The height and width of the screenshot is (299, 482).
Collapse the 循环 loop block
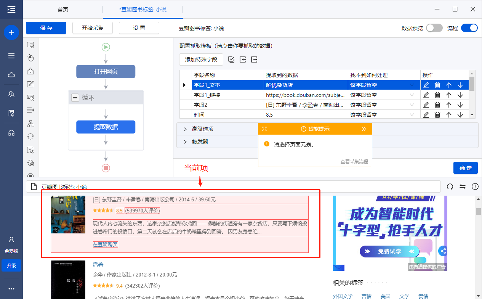pos(75,98)
